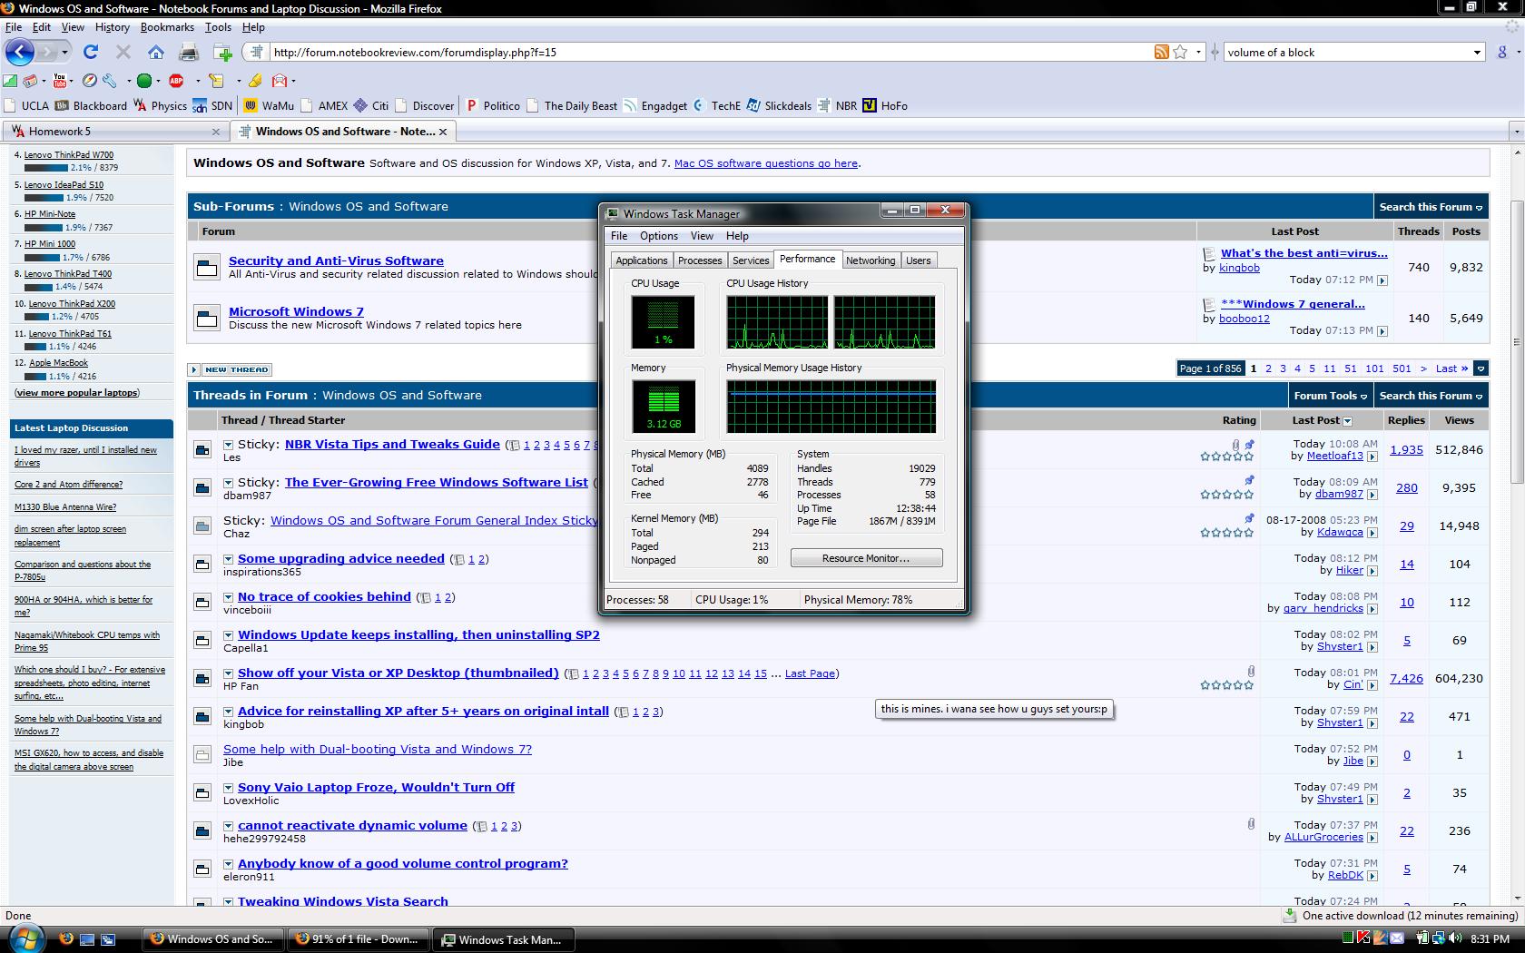Click the compass icon in the extension toolbar

point(90,80)
